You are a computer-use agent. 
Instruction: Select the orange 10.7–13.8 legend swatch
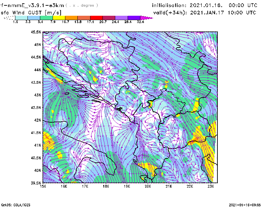(71, 18)
